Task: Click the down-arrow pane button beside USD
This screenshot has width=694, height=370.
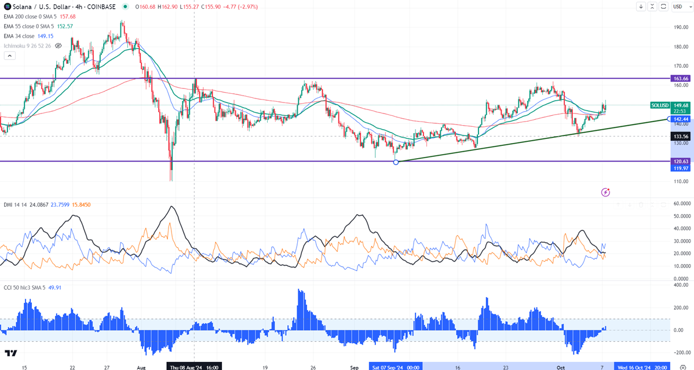Action: [x=641, y=6]
